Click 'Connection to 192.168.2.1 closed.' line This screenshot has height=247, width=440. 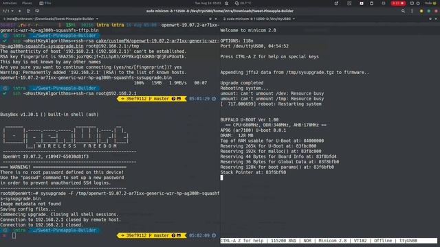point(41,225)
